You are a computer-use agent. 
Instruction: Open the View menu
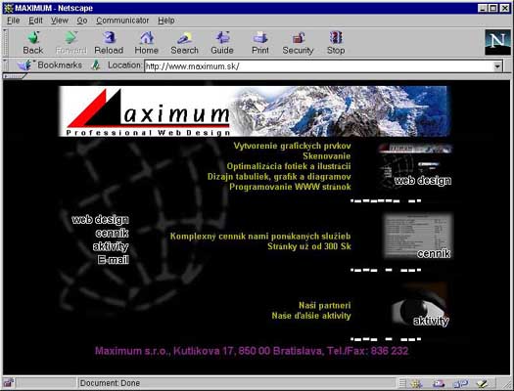60,21
